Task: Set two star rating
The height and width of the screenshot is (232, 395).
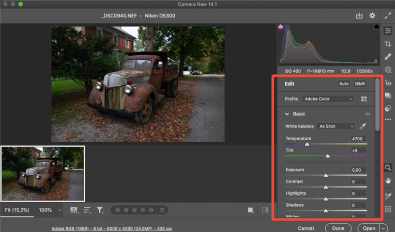Action: coord(126,210)
